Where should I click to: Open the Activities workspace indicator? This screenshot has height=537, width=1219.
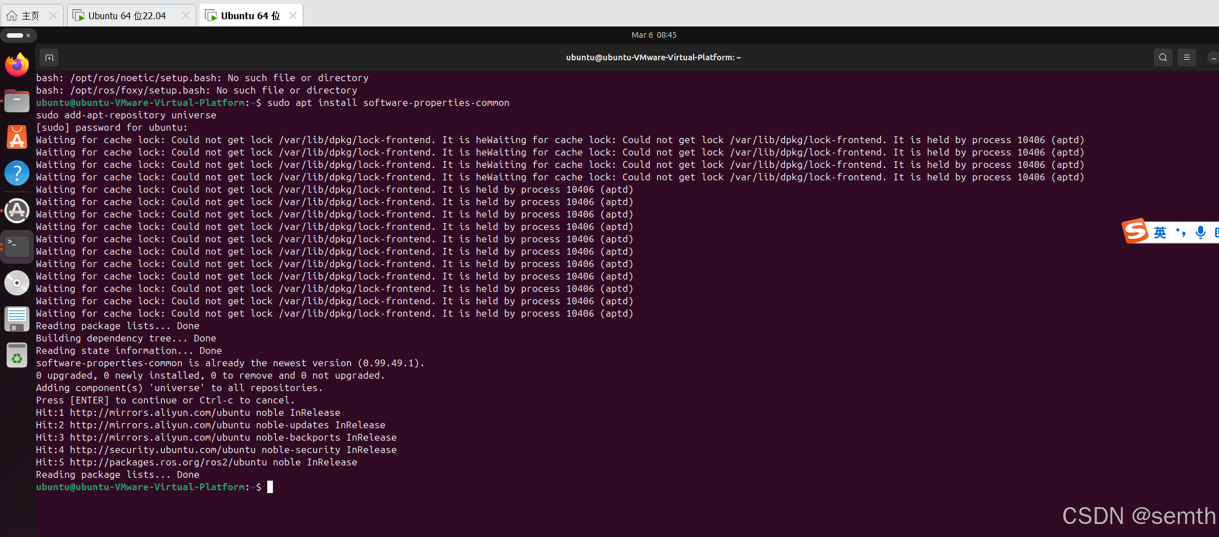pyautogui.click(x=19, y=35)
